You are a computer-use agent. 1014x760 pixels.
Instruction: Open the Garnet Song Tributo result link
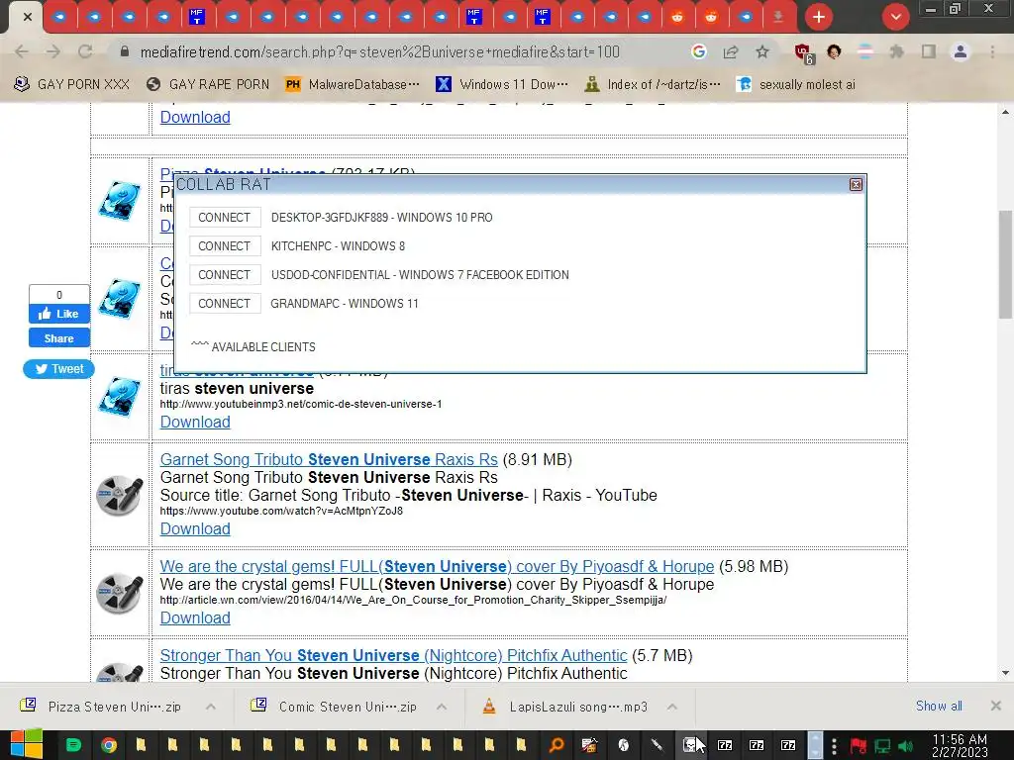click(329, 459)
